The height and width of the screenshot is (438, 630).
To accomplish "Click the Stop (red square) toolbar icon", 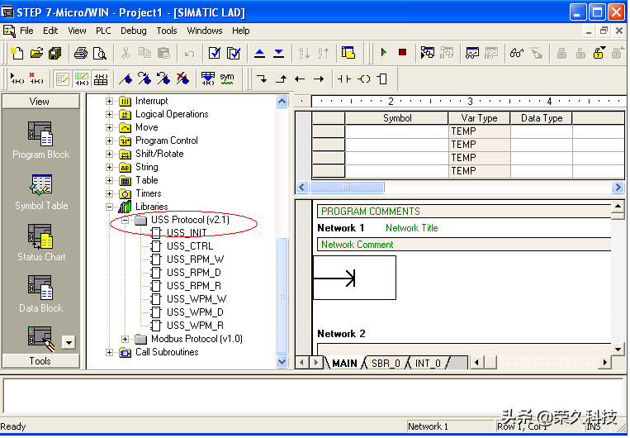I will (402, 53).
